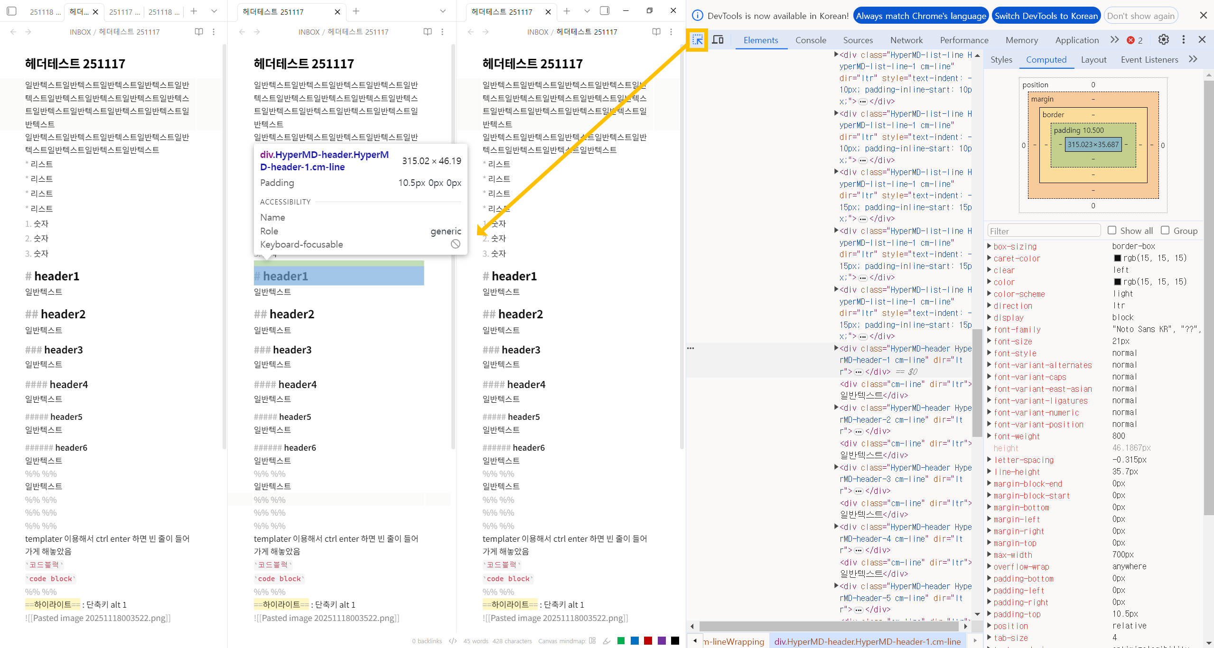1214x648 pixels.
Task: Enable the Show all checkbox
Action: [1112, 231]
